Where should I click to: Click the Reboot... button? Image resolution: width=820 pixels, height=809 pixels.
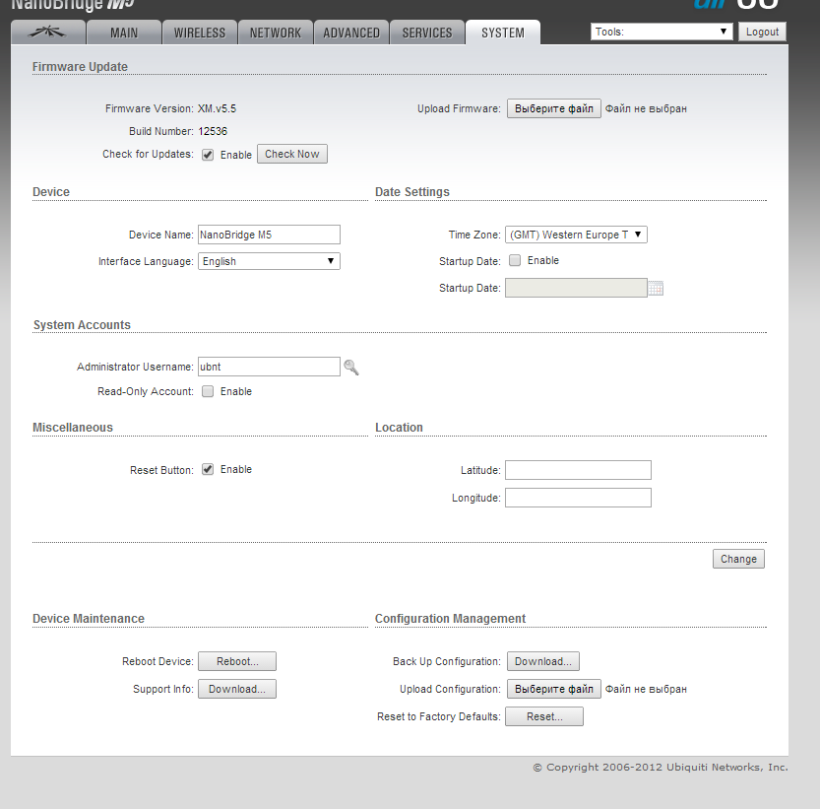(x=236, y=662)
